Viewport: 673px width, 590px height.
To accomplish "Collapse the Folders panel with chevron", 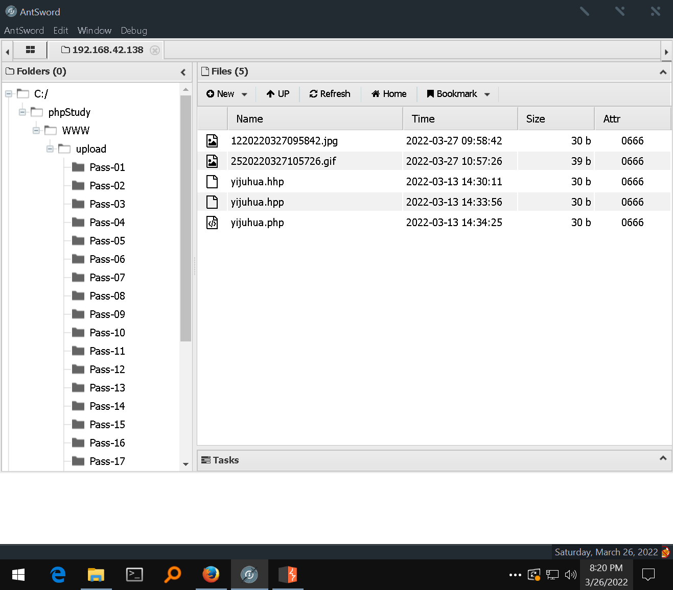I will [183, 72].
